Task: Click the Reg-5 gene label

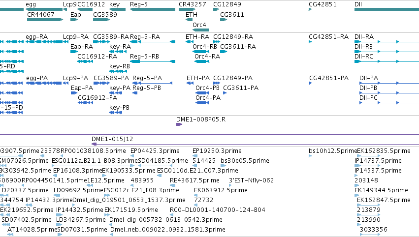Action: pos(139,4)
